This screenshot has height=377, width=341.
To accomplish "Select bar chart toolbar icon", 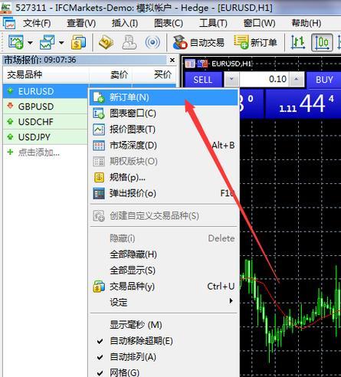I will tap(298, 42).
